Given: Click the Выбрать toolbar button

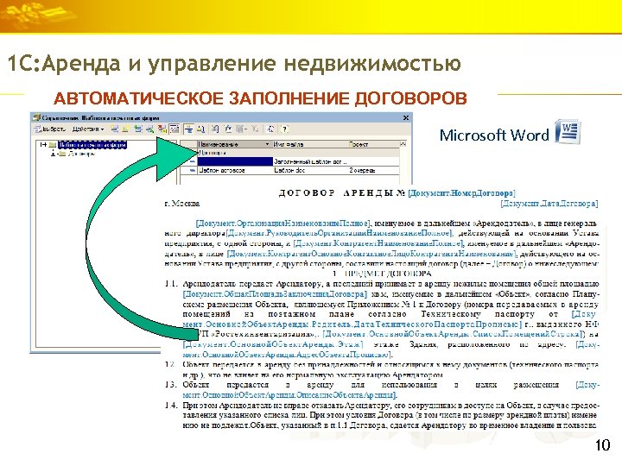Looking at the screenshot, I should [x=50, y=129].
